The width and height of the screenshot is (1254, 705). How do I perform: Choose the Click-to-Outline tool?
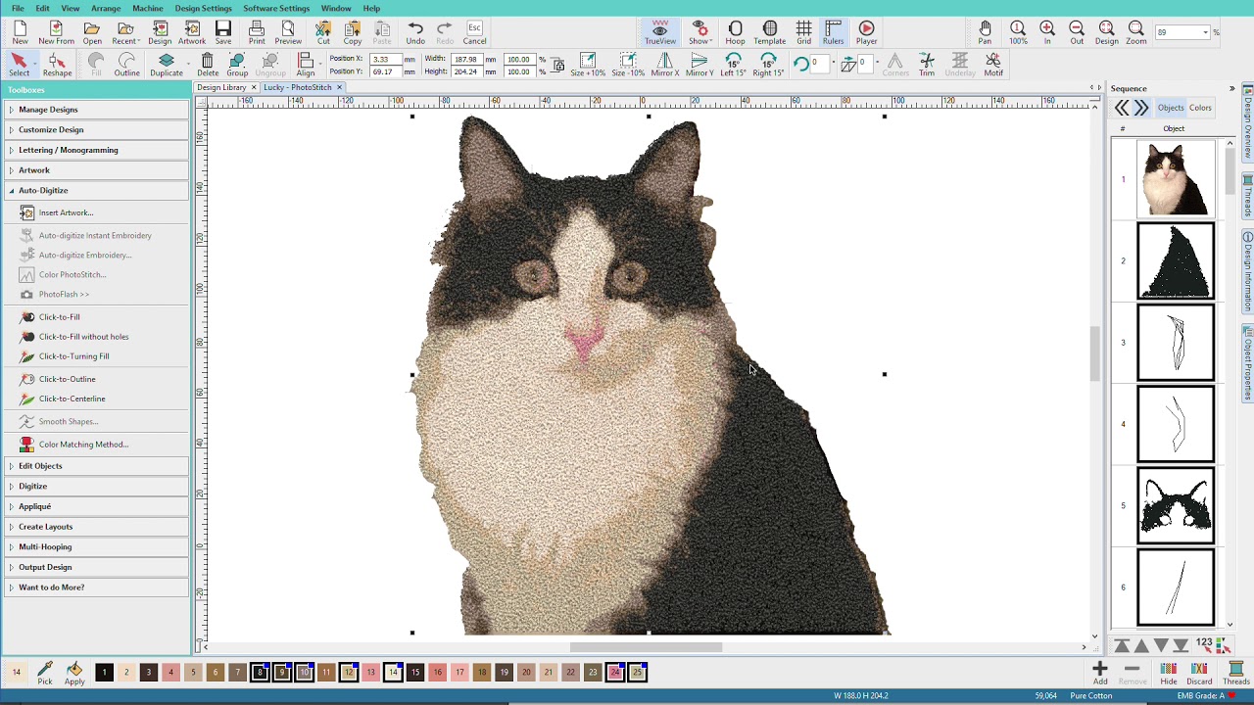67,379
